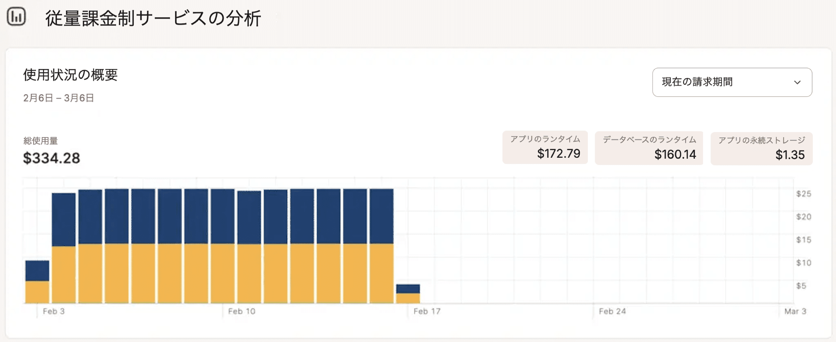Click the first short bar's yellow segment
The width and height of the screenshot is (836, 342).
(37, 292)
